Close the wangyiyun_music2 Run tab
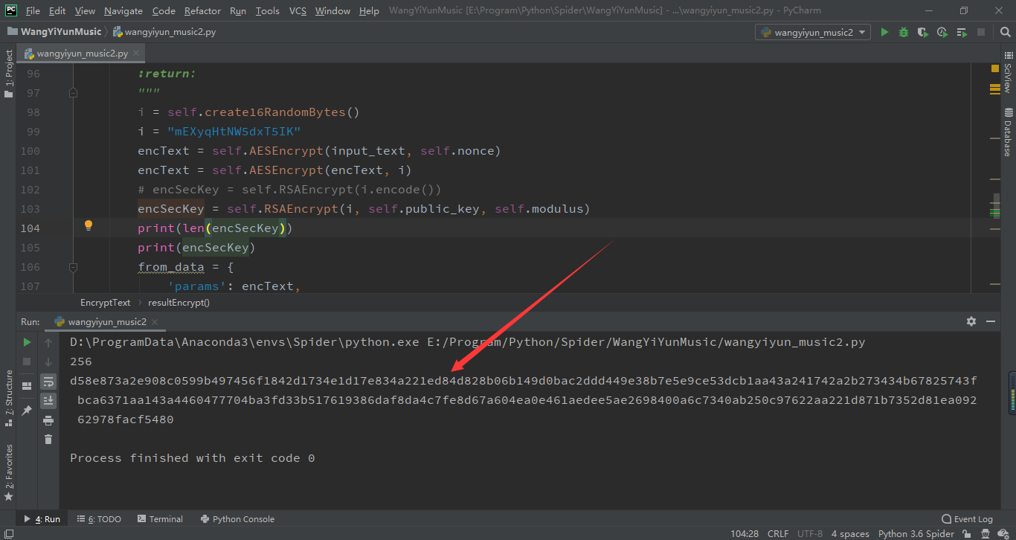Image resolution: width=1016 pixels, height=540 pixels. click(155, 322)
